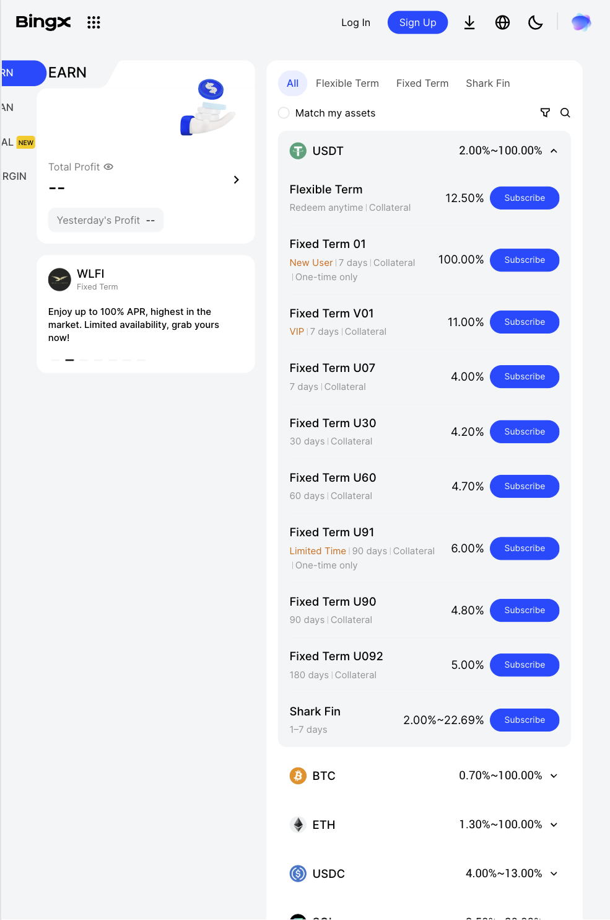The height and width of the screenshot is (920, 610).
Task: Click the WLFI token icon
Action: coord(59,280)
